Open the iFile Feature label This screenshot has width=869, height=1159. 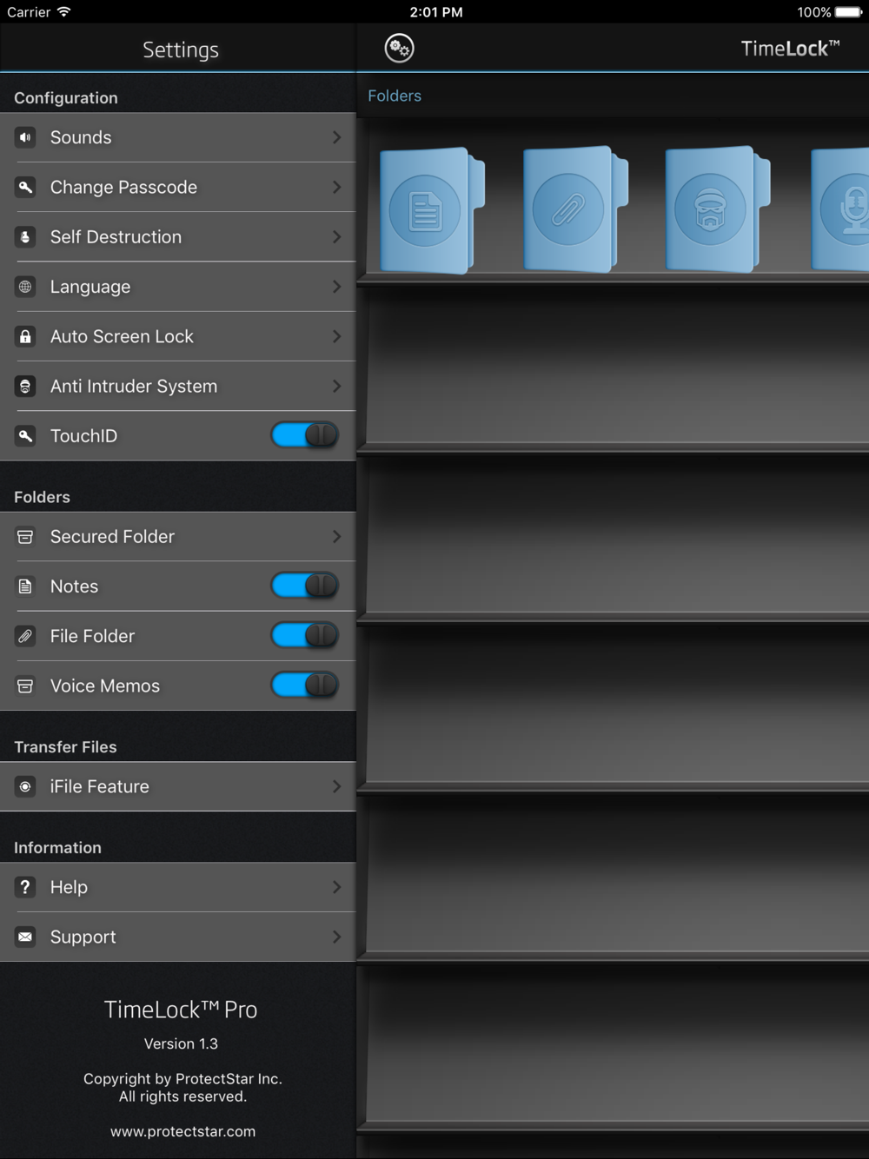coord(99,786)
